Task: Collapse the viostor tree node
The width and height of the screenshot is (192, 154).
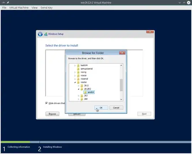Action: tap(75, 82)
